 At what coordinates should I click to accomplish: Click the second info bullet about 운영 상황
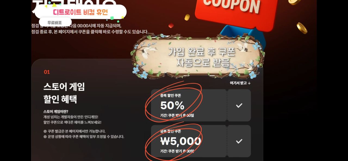[x=84, y=136]
